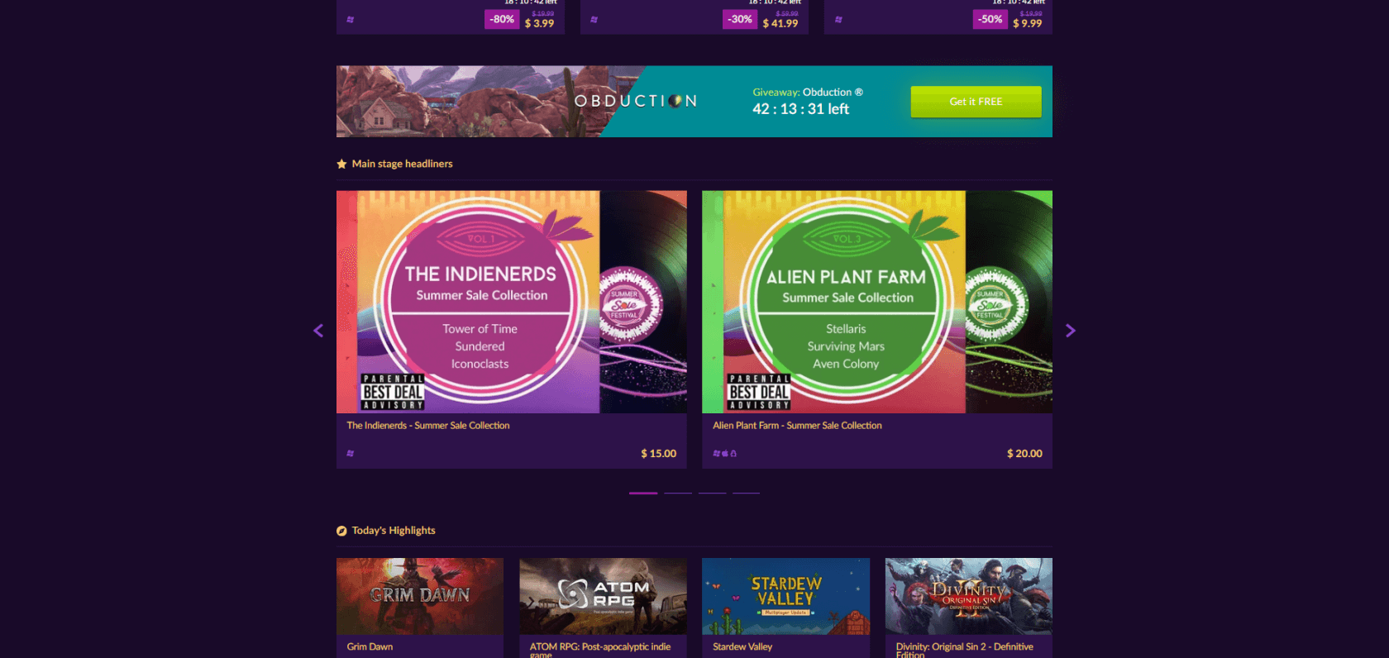Click the 'Giveaway: Obduction ®' label
Image resolution: width=1389 pixels, height=658 pixels.
[808, 92]
